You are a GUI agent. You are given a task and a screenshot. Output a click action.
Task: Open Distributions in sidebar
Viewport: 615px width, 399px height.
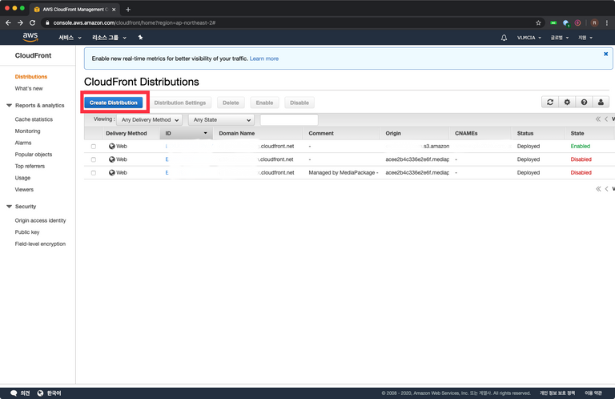point(31,76)
